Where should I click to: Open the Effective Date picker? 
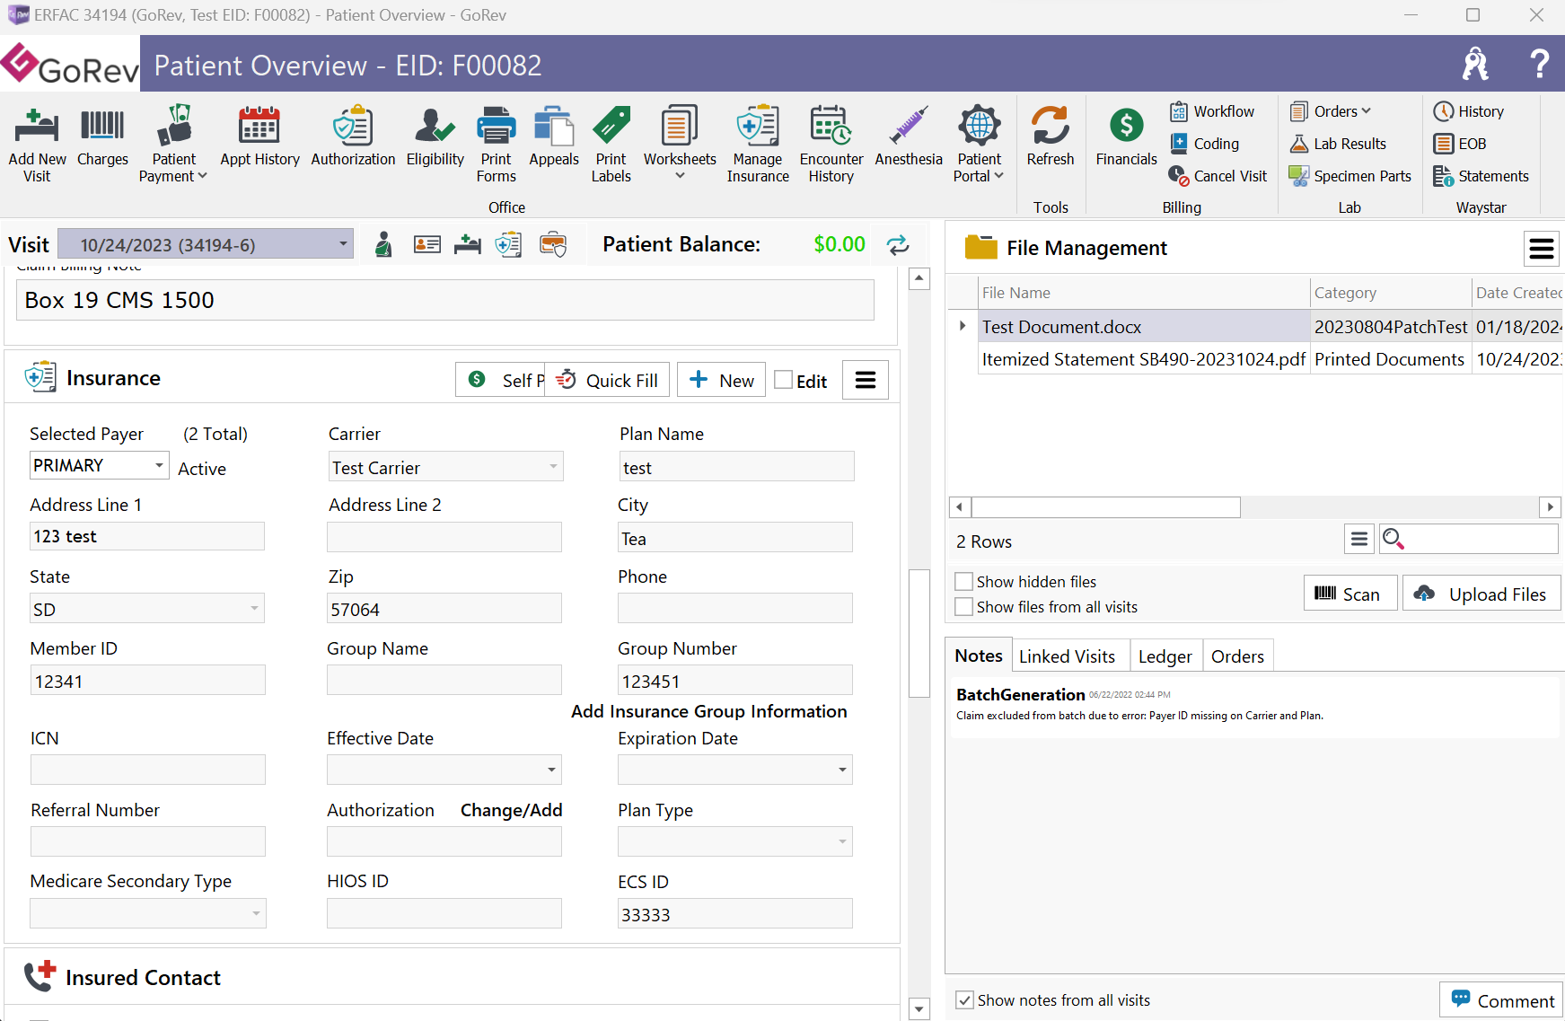(x=550, y=770)
